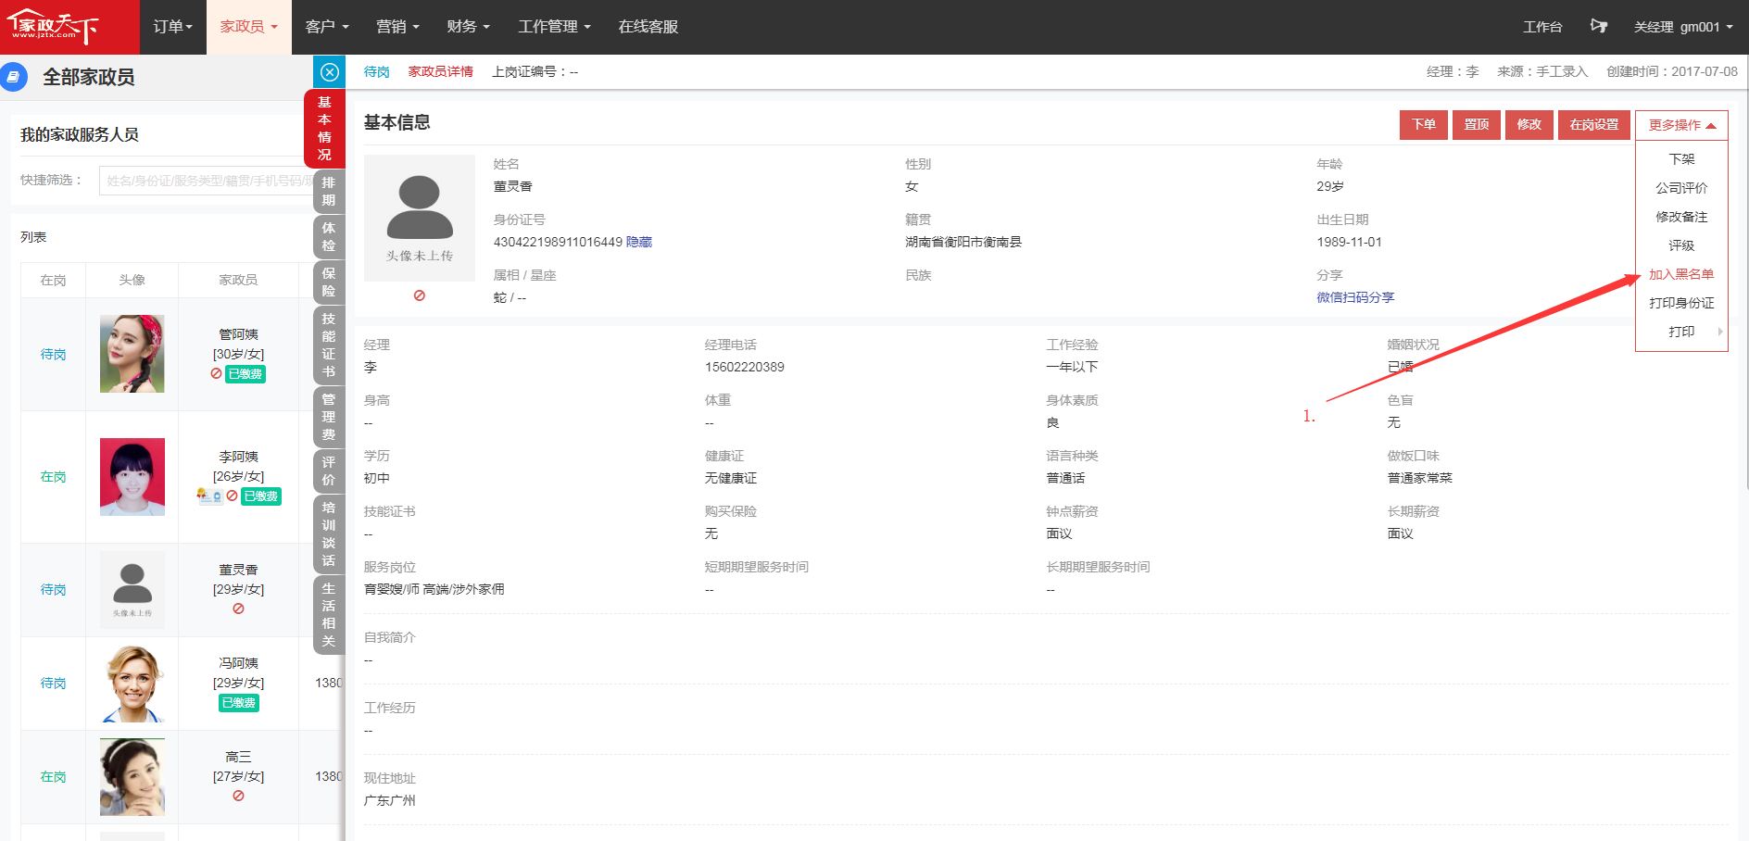Focus the 快捷筛选 search input
The width and height of the screenshot is (1749, 841).
(207, 181)
